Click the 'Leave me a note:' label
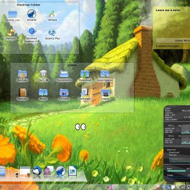 pos(168,10)
